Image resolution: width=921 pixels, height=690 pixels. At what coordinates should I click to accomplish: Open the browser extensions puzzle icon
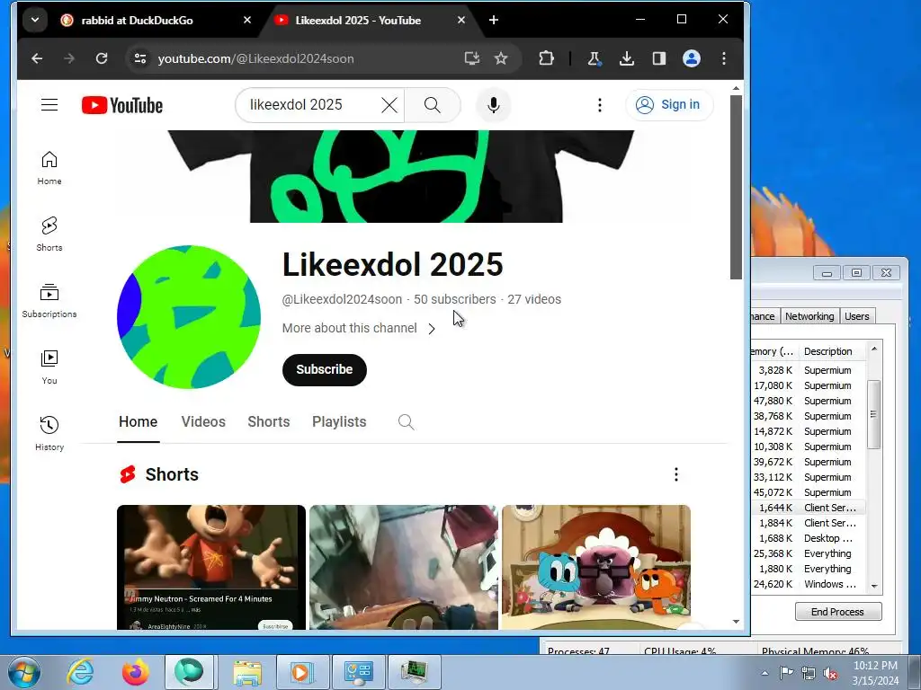pos(546,58)
